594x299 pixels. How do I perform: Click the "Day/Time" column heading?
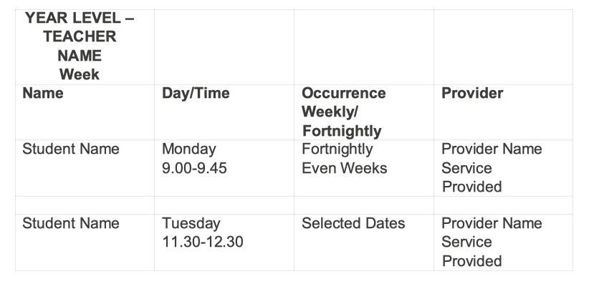click(196, 94)
